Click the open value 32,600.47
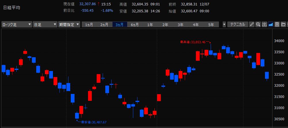The height and width of the screenshot is (128, 288). coord(189,11)
